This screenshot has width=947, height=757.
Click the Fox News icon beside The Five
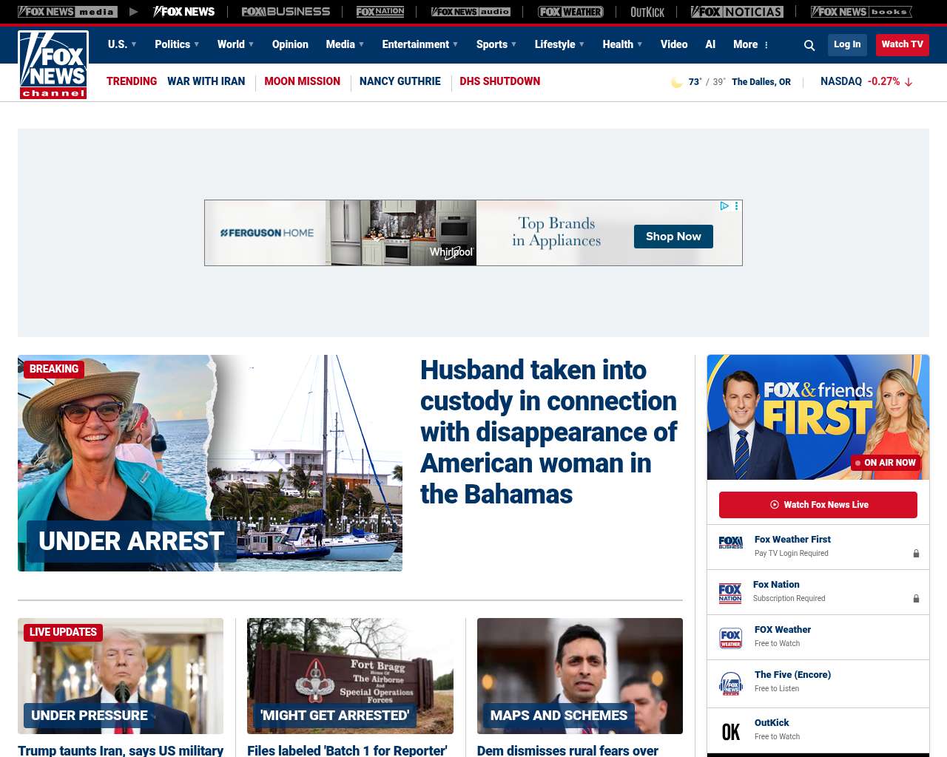(x=730, y=684)
